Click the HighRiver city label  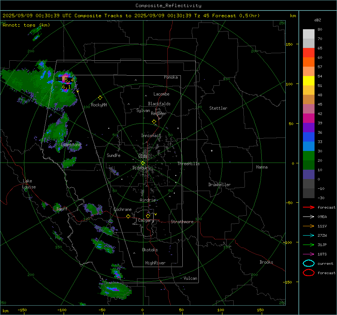click(x=155, y=263)
